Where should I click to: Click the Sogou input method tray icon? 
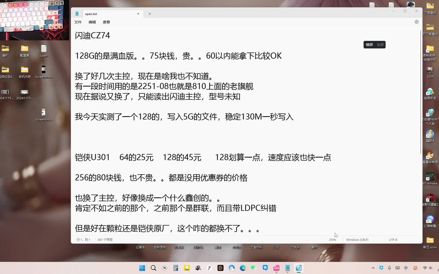pyautogui.click(x=415, y=268)
